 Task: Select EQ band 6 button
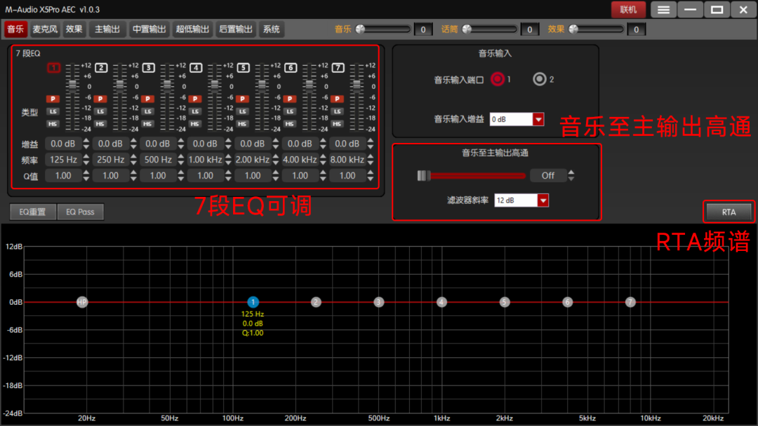(291, 67)
